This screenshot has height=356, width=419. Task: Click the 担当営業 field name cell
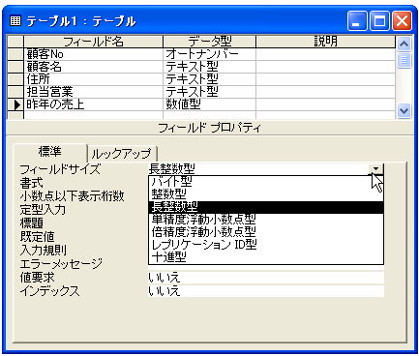[93, 92]
